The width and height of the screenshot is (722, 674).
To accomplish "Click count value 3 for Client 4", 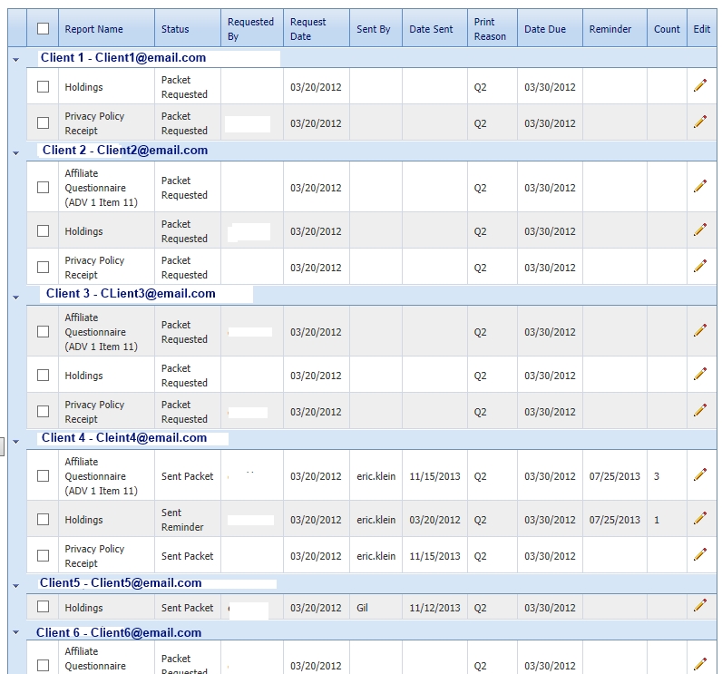I will click(x=657, y=476).
